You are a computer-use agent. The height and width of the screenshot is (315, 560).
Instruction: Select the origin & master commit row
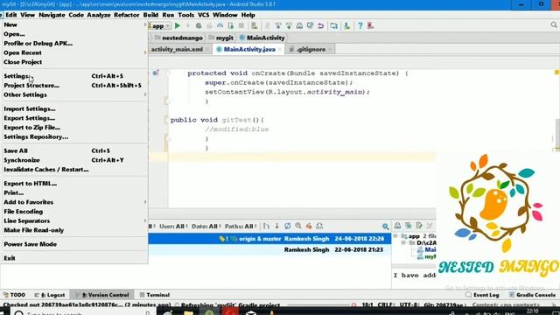pos(269,239)
